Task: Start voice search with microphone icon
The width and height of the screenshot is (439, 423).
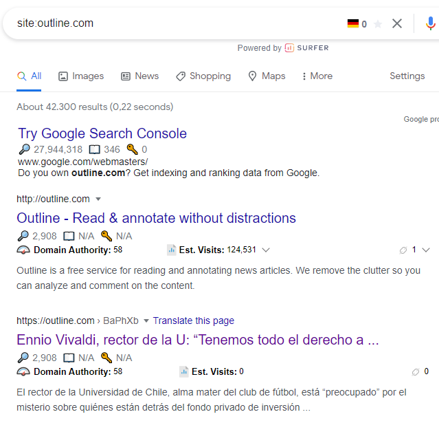Action: [431, 23]
